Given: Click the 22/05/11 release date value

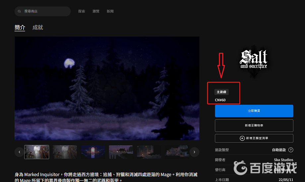Looking at the screenshot, I should point(286,180).
